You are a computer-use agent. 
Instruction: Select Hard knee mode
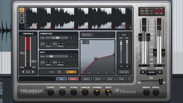(71, 72)
